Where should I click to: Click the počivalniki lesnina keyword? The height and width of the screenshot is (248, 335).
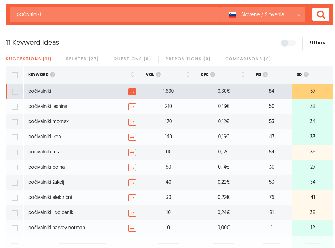point(48,106)
